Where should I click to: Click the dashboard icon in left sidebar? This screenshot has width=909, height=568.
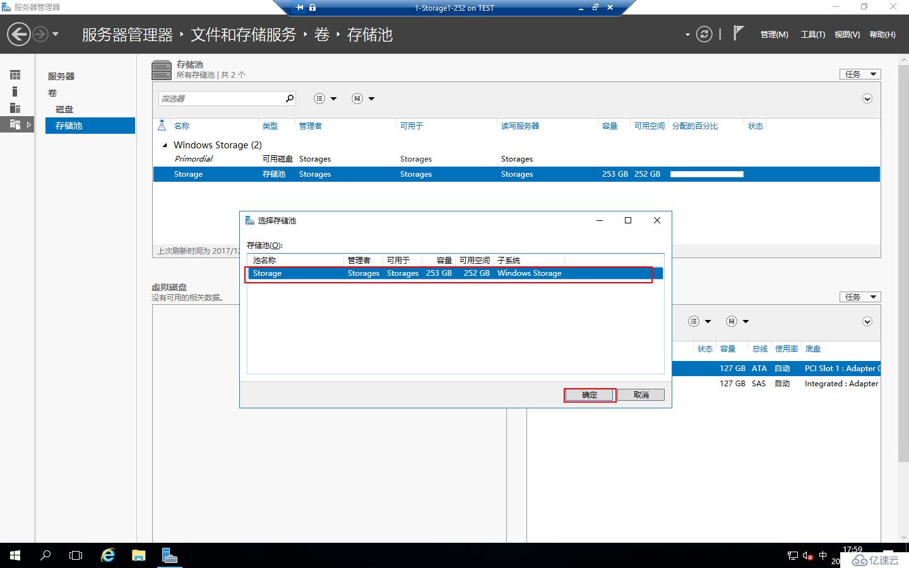pos(15,75)
